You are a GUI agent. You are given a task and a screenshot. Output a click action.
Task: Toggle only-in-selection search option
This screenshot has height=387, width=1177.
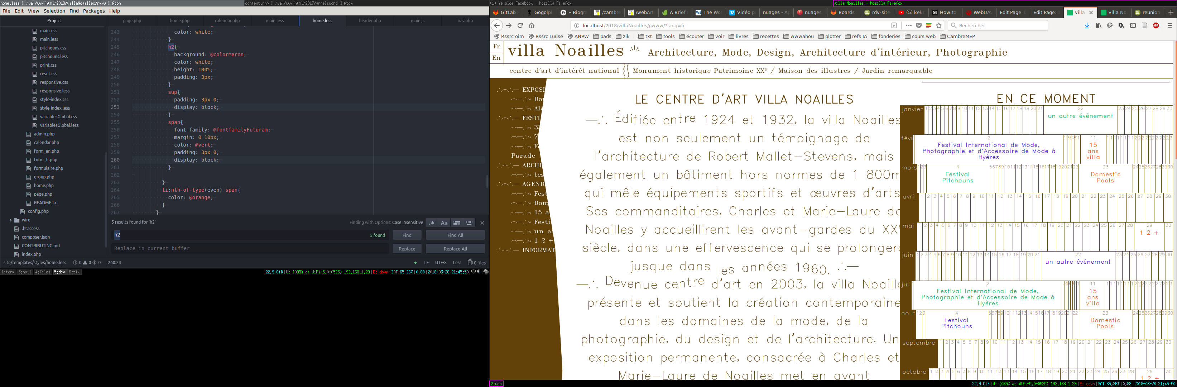point(456,223)
